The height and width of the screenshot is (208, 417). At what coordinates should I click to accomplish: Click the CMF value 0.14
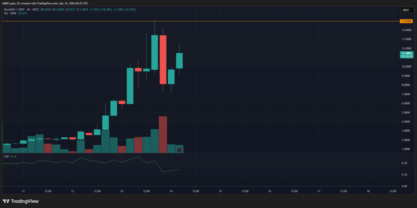[x=13, y=157]
